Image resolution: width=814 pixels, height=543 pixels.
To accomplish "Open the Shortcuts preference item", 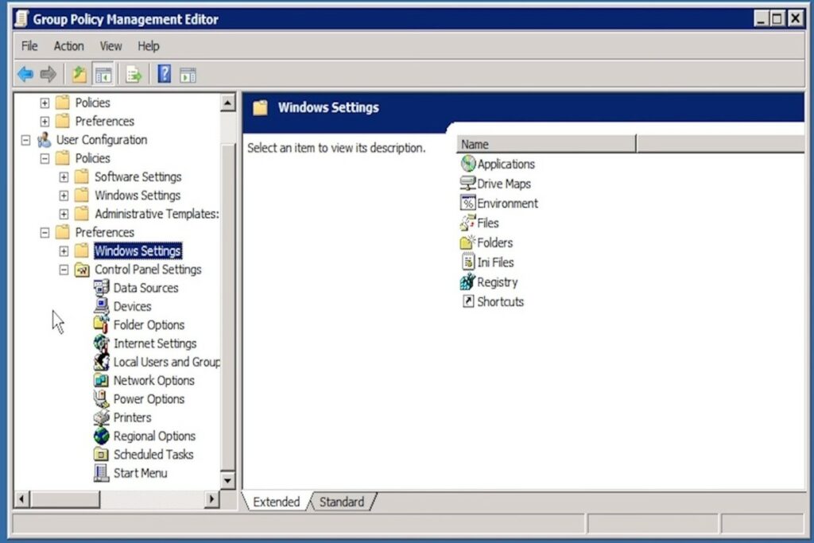I will click(x=500, y=302).
